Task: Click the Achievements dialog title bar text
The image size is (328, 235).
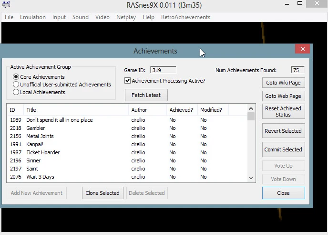Action: coord(155,51)
